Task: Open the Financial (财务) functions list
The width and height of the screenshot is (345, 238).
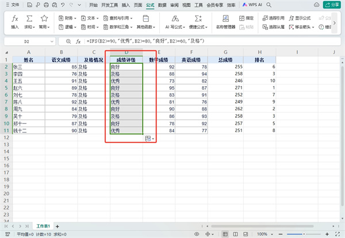Action: 67,18
